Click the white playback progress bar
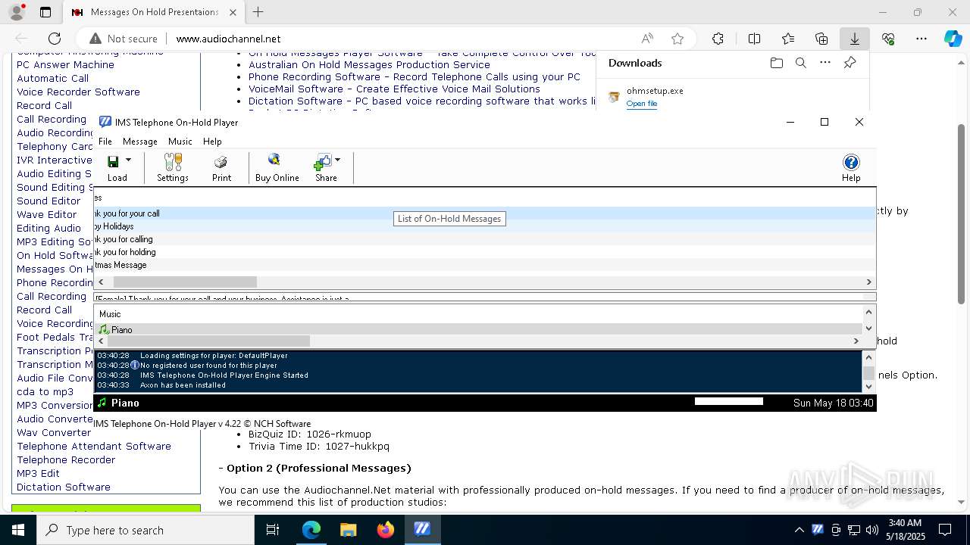The width and height of the screenshot is (970, 545). [728, 401]
